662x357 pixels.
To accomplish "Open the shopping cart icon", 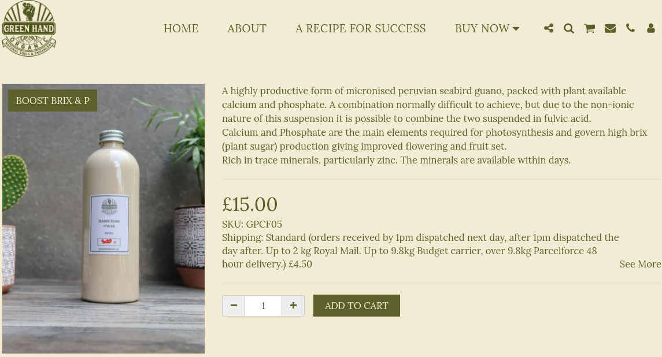I will tap(589, 28).
